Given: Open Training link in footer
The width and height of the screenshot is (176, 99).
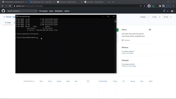Looking at the screenshot, I should (x=133, y=81).
